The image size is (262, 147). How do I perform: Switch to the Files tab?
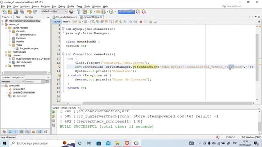point(18,17)
